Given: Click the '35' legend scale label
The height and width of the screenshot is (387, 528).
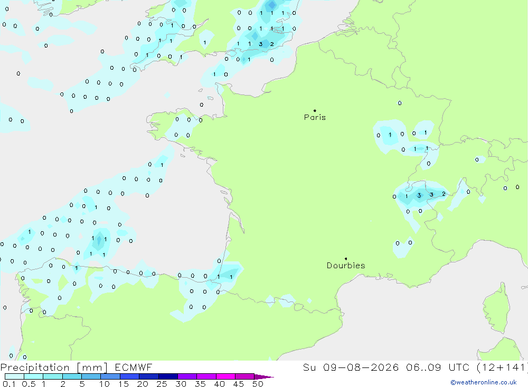Looking at the screenshot, I should (200, 384).
